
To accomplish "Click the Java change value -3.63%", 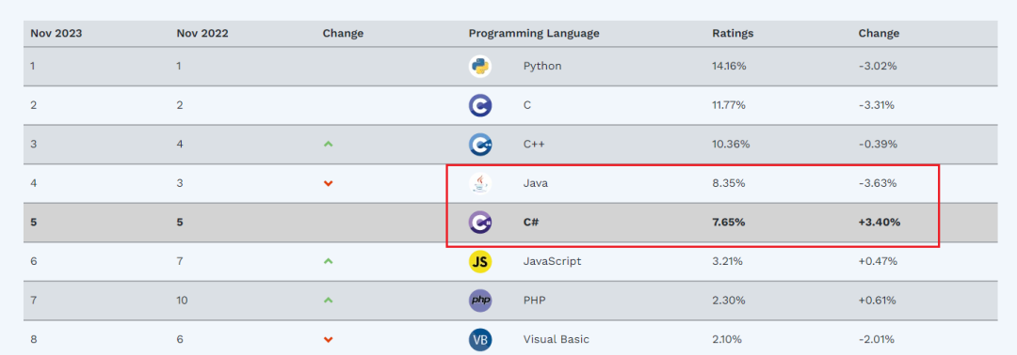I will 878,184.
